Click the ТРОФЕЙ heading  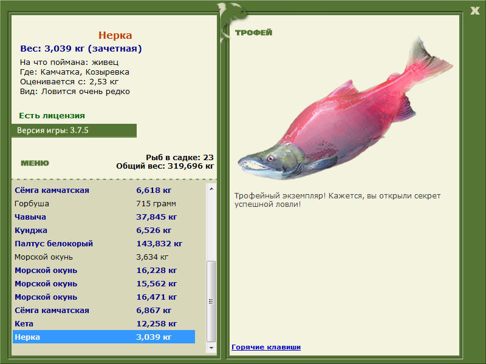pyautogui.click(x=253, y=33)
